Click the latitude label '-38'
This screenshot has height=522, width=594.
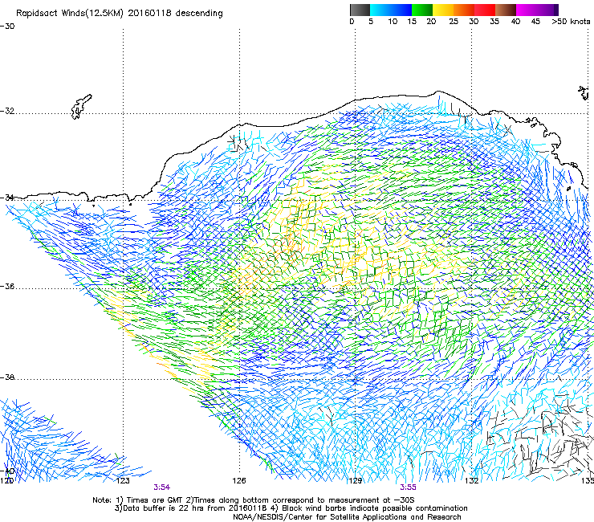click(7, 377)
